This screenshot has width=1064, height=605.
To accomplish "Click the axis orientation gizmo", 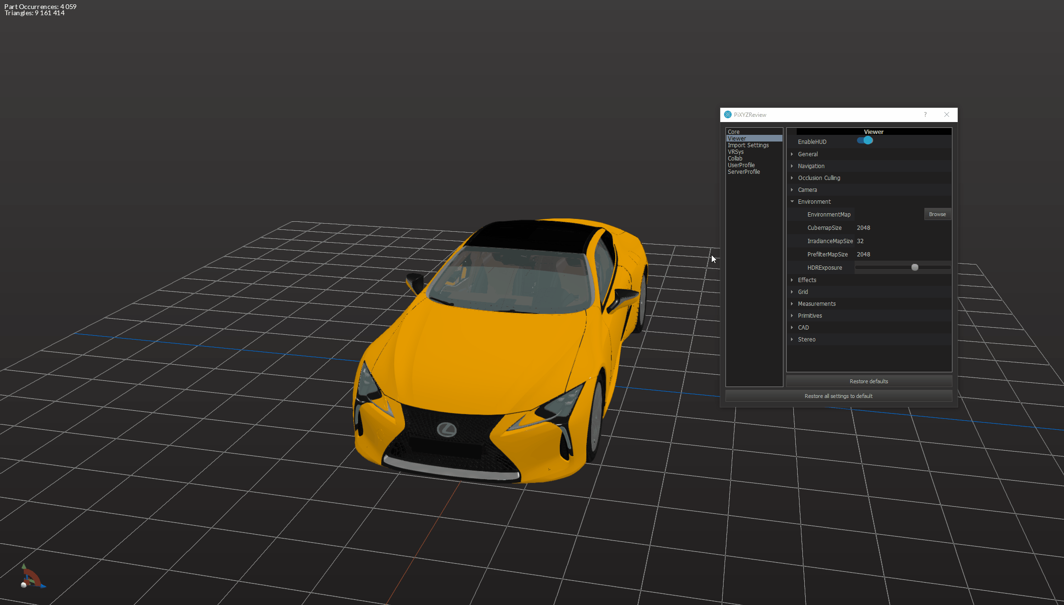I will coord(32,576).
